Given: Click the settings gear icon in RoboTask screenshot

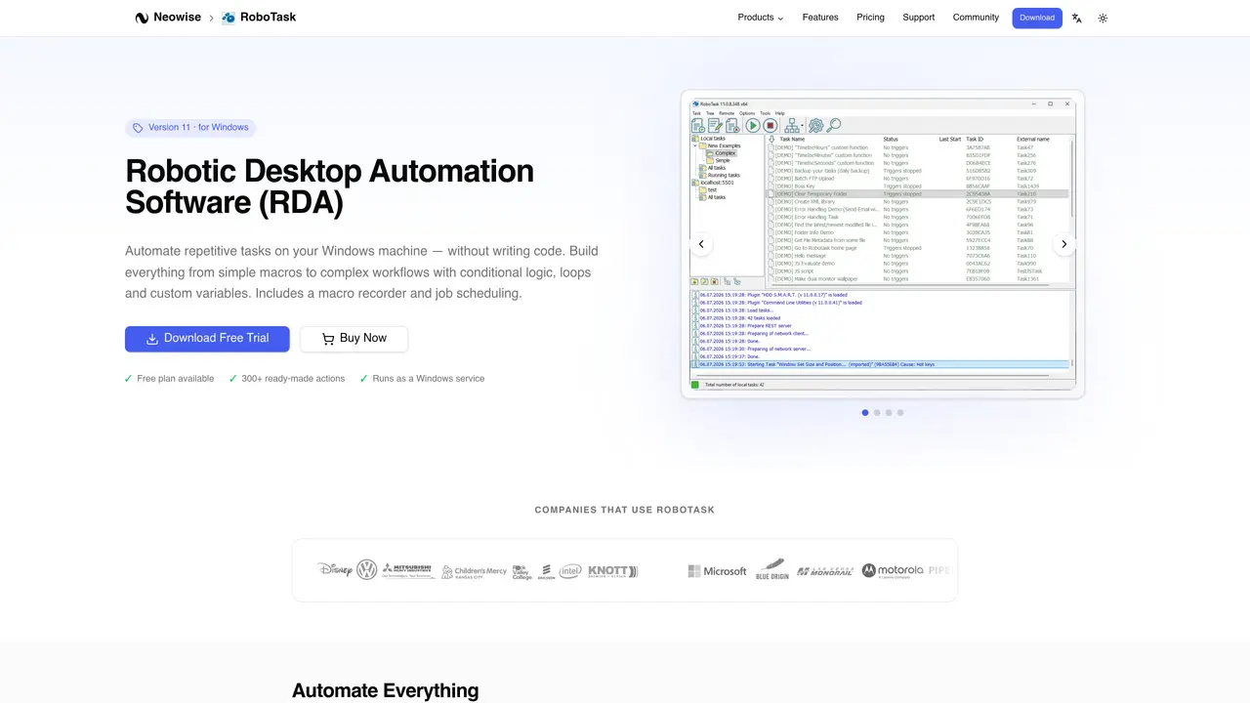Looking at the screenshot, I should [815, 126].
